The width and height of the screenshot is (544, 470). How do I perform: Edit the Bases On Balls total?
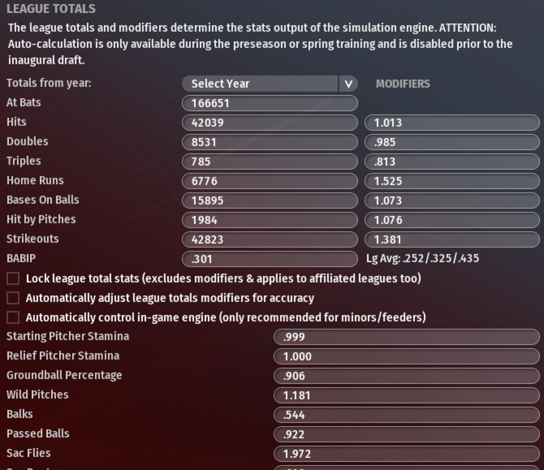(270, 201)
